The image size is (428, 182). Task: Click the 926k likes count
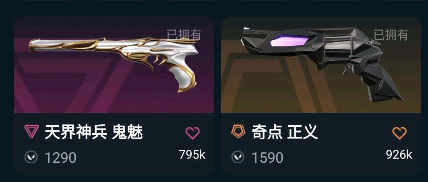[399, 155]
